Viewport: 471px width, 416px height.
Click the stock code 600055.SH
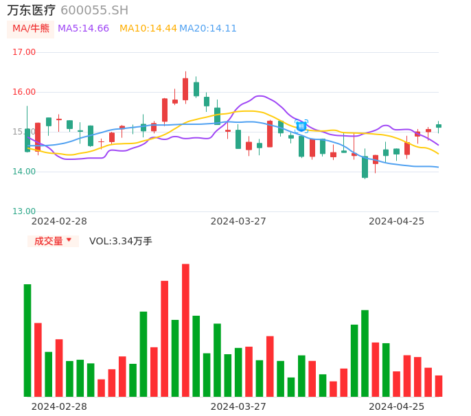(94, 10)
